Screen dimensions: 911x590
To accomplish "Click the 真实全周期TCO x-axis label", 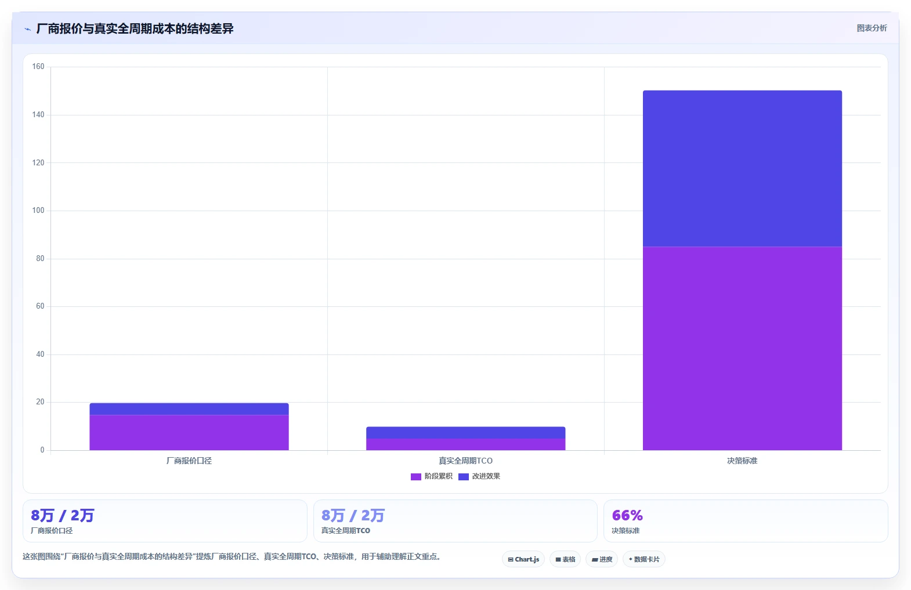I will pos(465,461).
